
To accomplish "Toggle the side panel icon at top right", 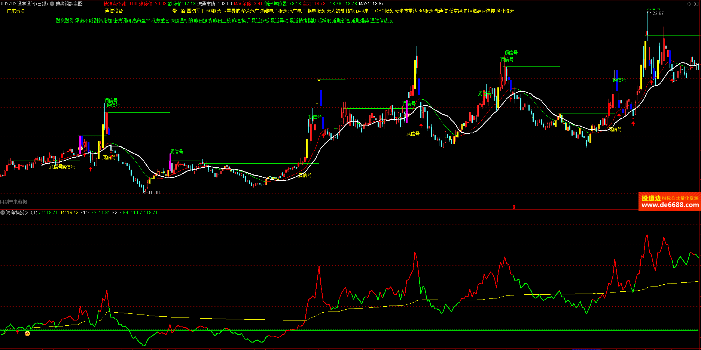I will click(697, 4).
